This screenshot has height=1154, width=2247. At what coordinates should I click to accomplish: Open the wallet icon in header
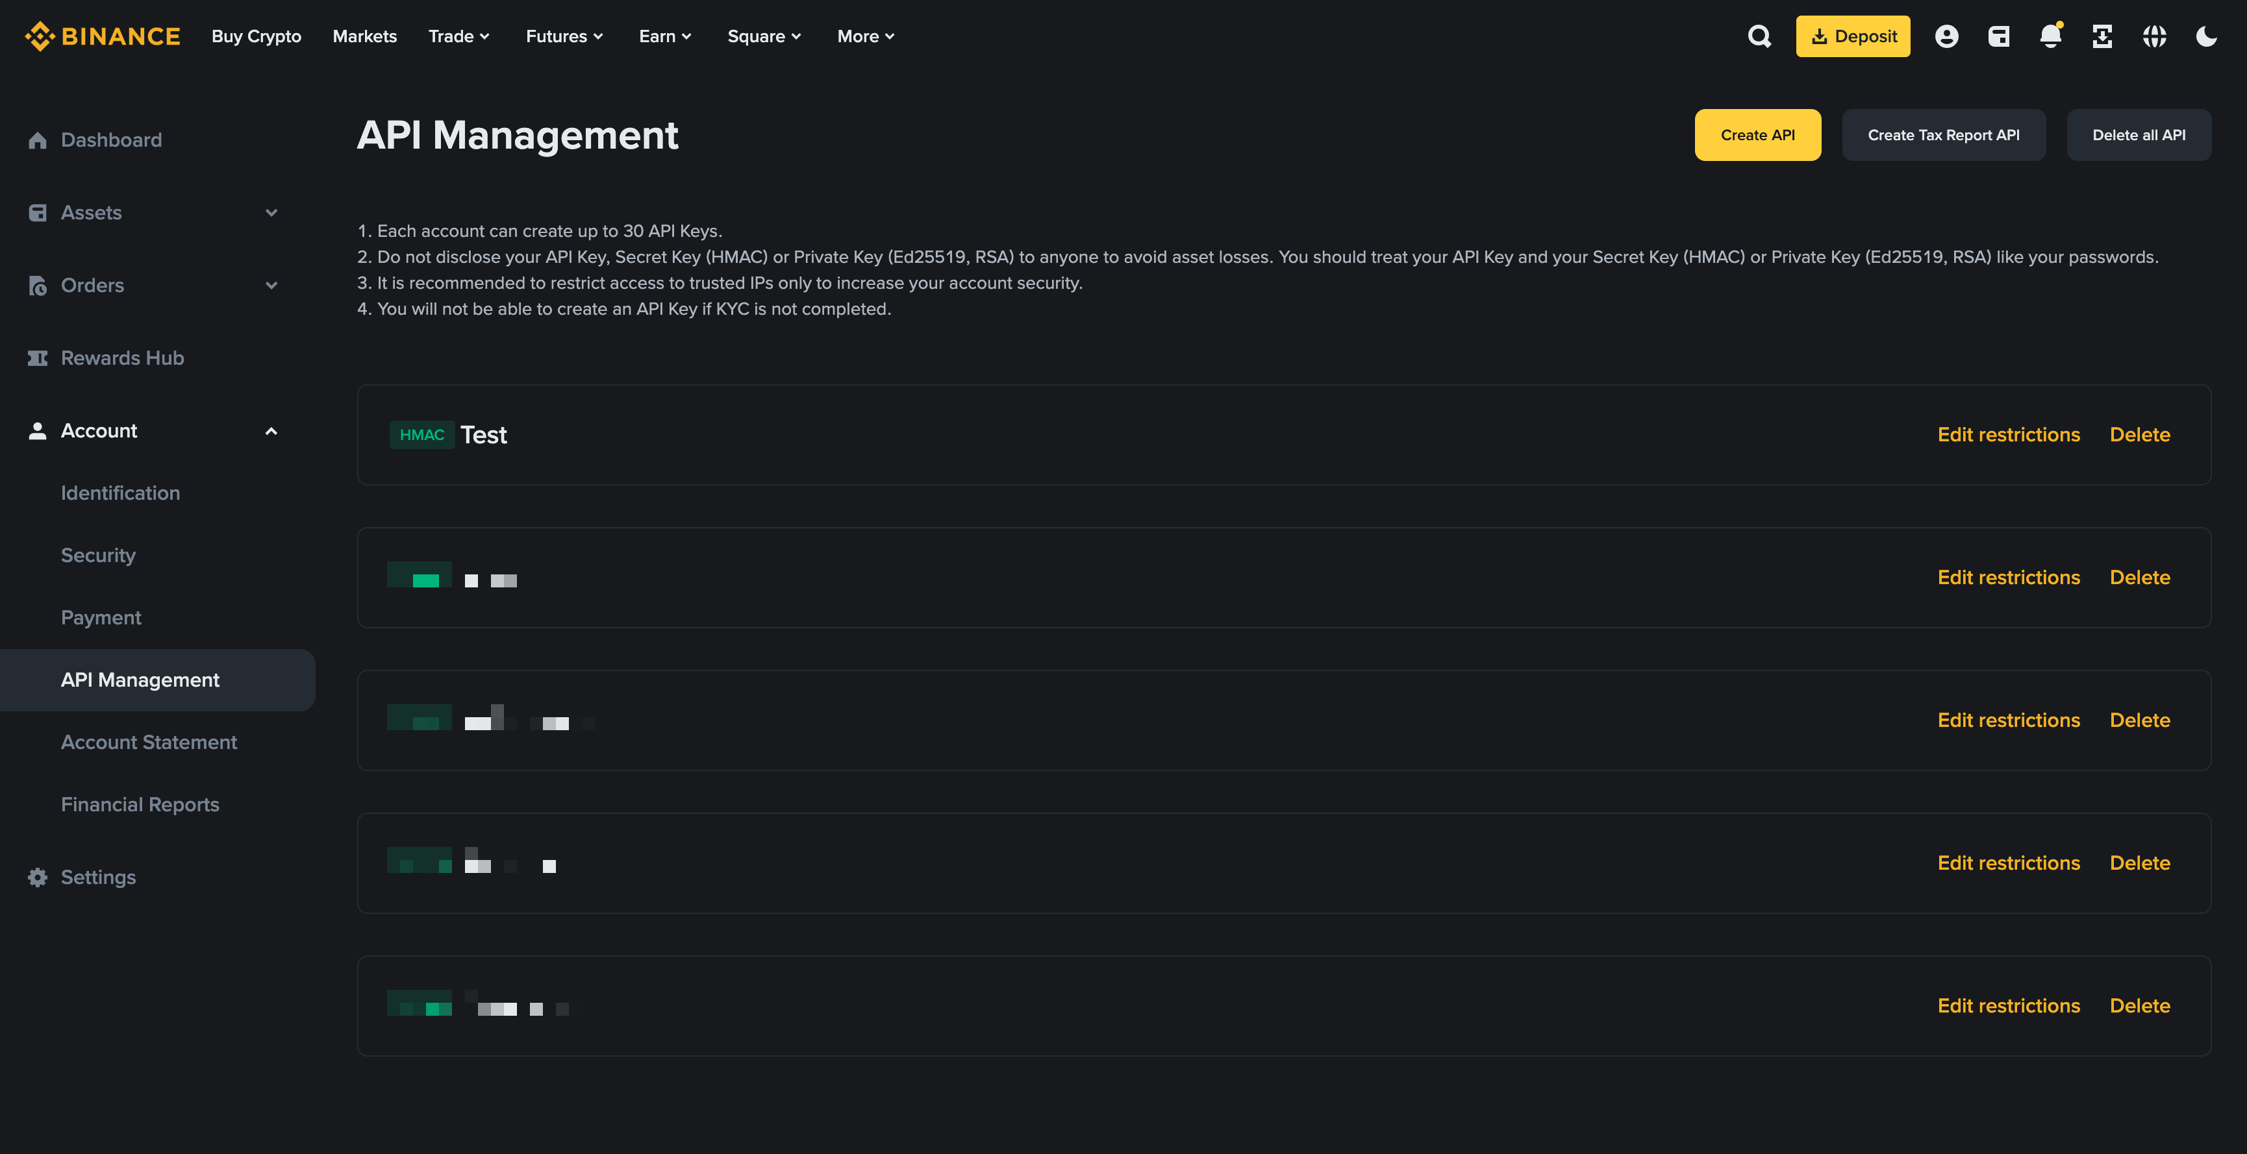pos(1998,36)
